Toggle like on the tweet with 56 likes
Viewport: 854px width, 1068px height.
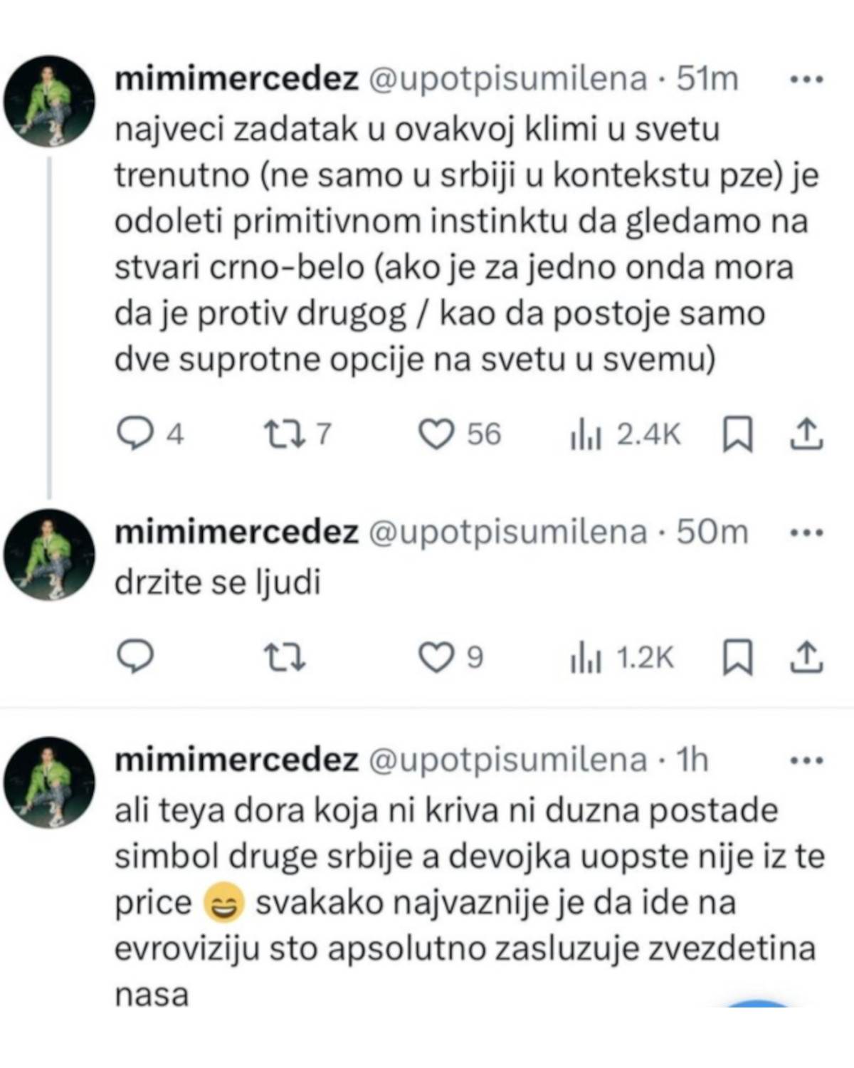click(x=438, y=433)
